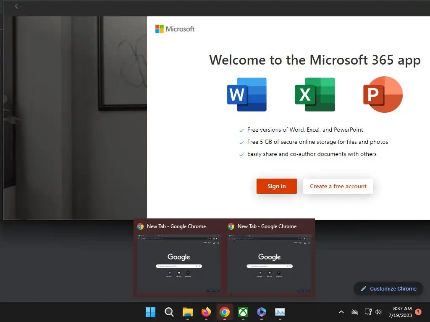Expand hidden system tray icons
Screen dimensions: 430x322
tap(341, 312)
